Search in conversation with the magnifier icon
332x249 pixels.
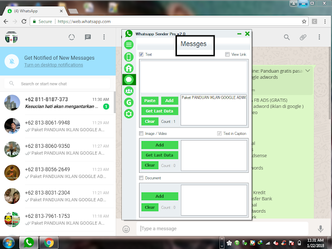point(287,37)
